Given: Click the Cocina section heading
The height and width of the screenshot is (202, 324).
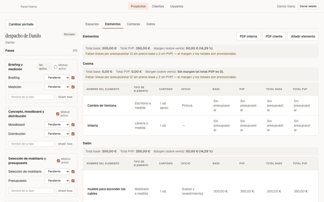Looking at the screenshot, I should [88, 64].
